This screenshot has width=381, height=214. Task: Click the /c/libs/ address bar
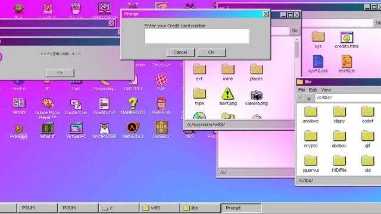pos(348,97)
